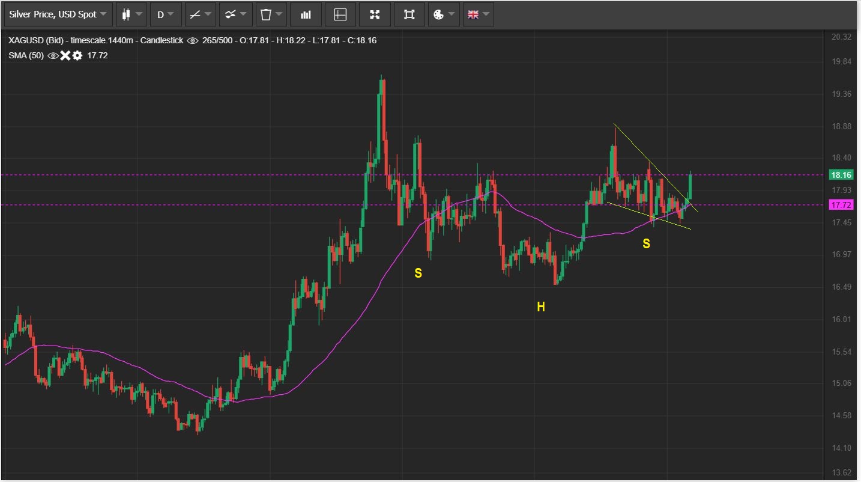Remove the SMA (50) indicator with the X

click(65, 55)
